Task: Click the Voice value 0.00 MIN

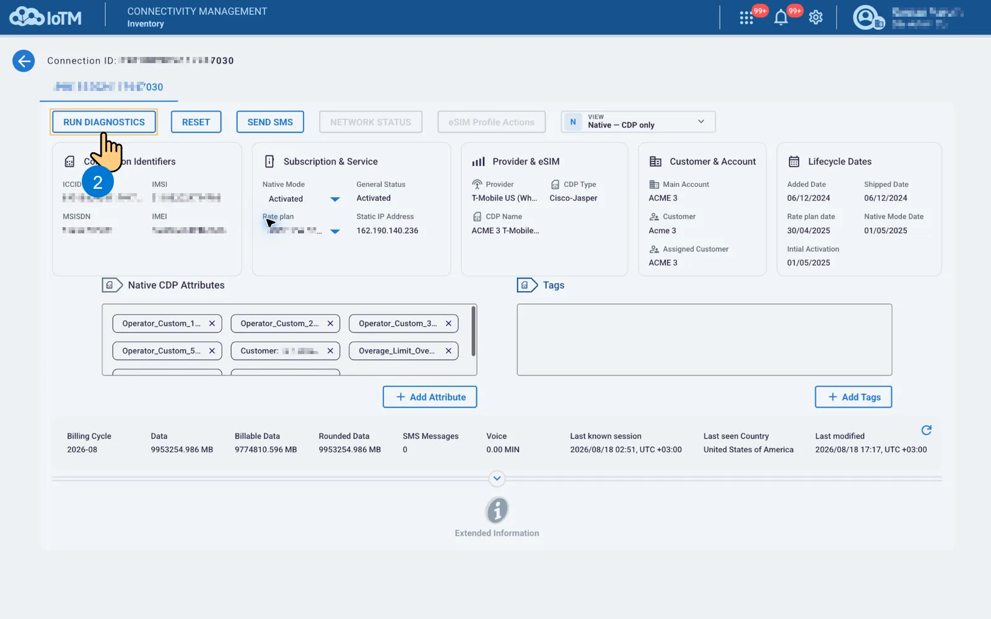Action: [x=503, y=450]
